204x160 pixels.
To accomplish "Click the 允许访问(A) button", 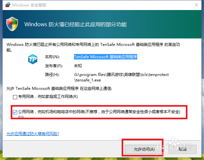I will coord(144,149).
